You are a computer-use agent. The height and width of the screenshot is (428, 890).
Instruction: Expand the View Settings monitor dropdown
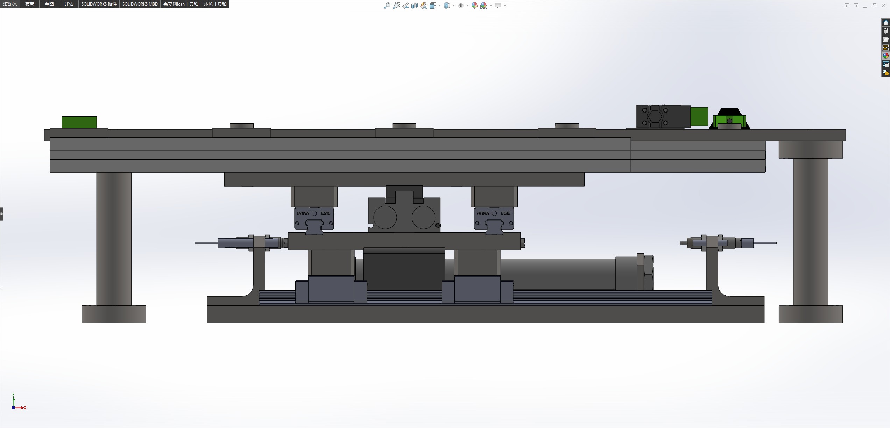tap(504, 6)
